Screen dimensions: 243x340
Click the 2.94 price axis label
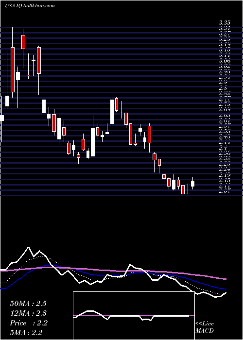click(x=225, y=77)
